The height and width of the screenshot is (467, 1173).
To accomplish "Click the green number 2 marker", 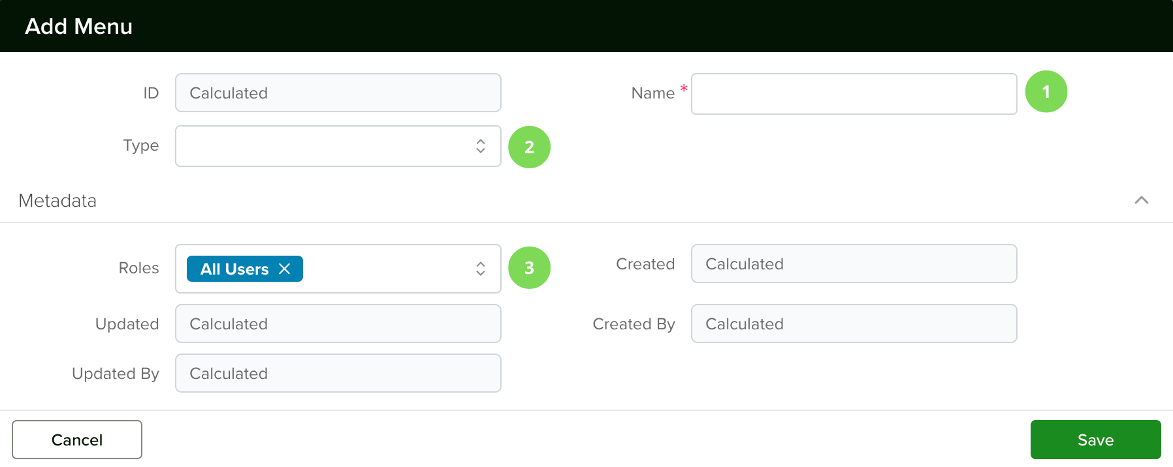I will point(529,147).
